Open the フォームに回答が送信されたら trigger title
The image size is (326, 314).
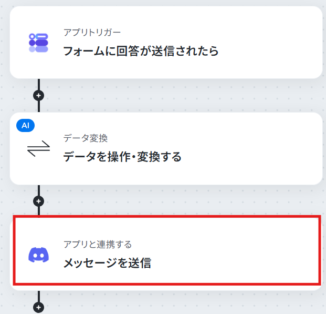[x=141, y=51]
